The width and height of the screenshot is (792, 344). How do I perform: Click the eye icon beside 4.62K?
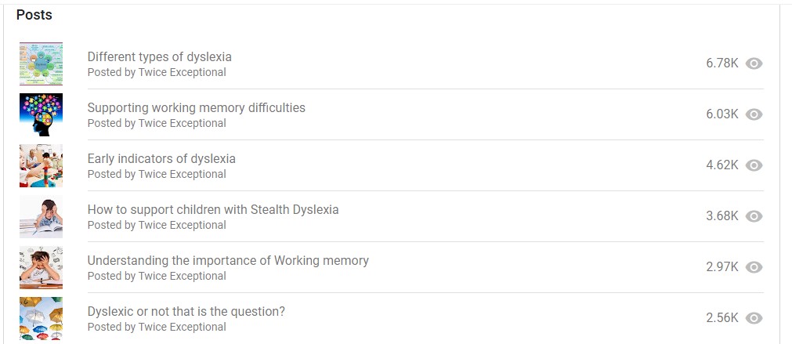click(x=754, y=165)
